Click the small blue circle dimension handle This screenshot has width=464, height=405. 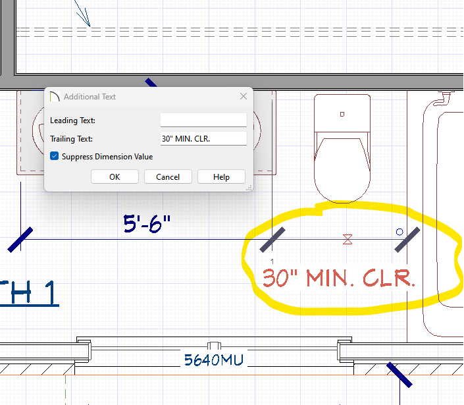pos(400,232)
